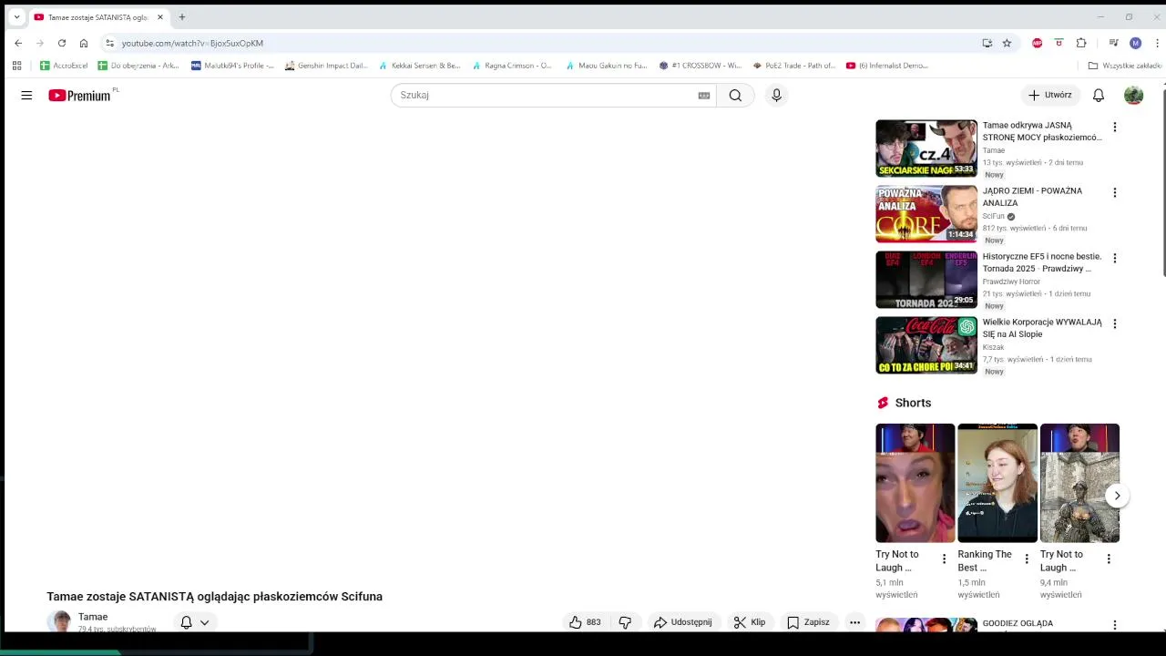Open 'AcroExcel' bookmark
Image resolution: width=1166 pixels, height=656 pixels.
click(64, 66)
